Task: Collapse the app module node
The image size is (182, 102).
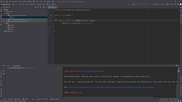Action: coord(3,9)
